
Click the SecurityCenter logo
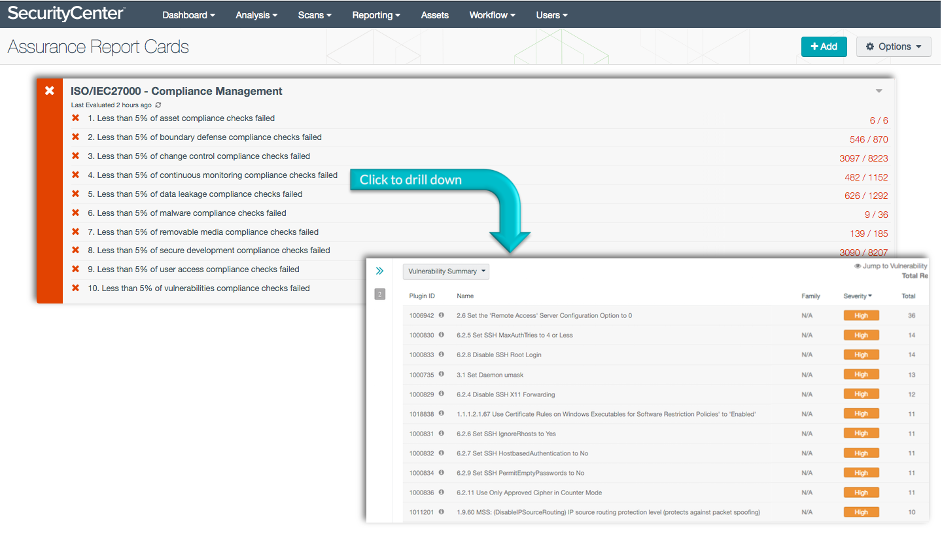point(66,13)
